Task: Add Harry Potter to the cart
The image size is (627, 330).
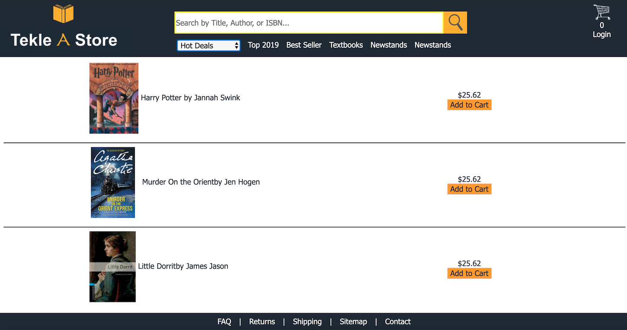Action: click(x=469, y=104)
